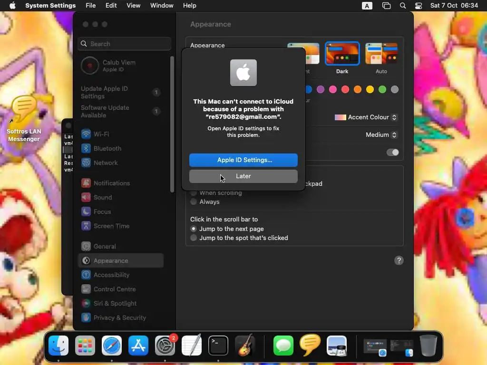Screen dimensions: 487x365
Task: Pick the orange accent colour
Action: (x=358, y=89)
